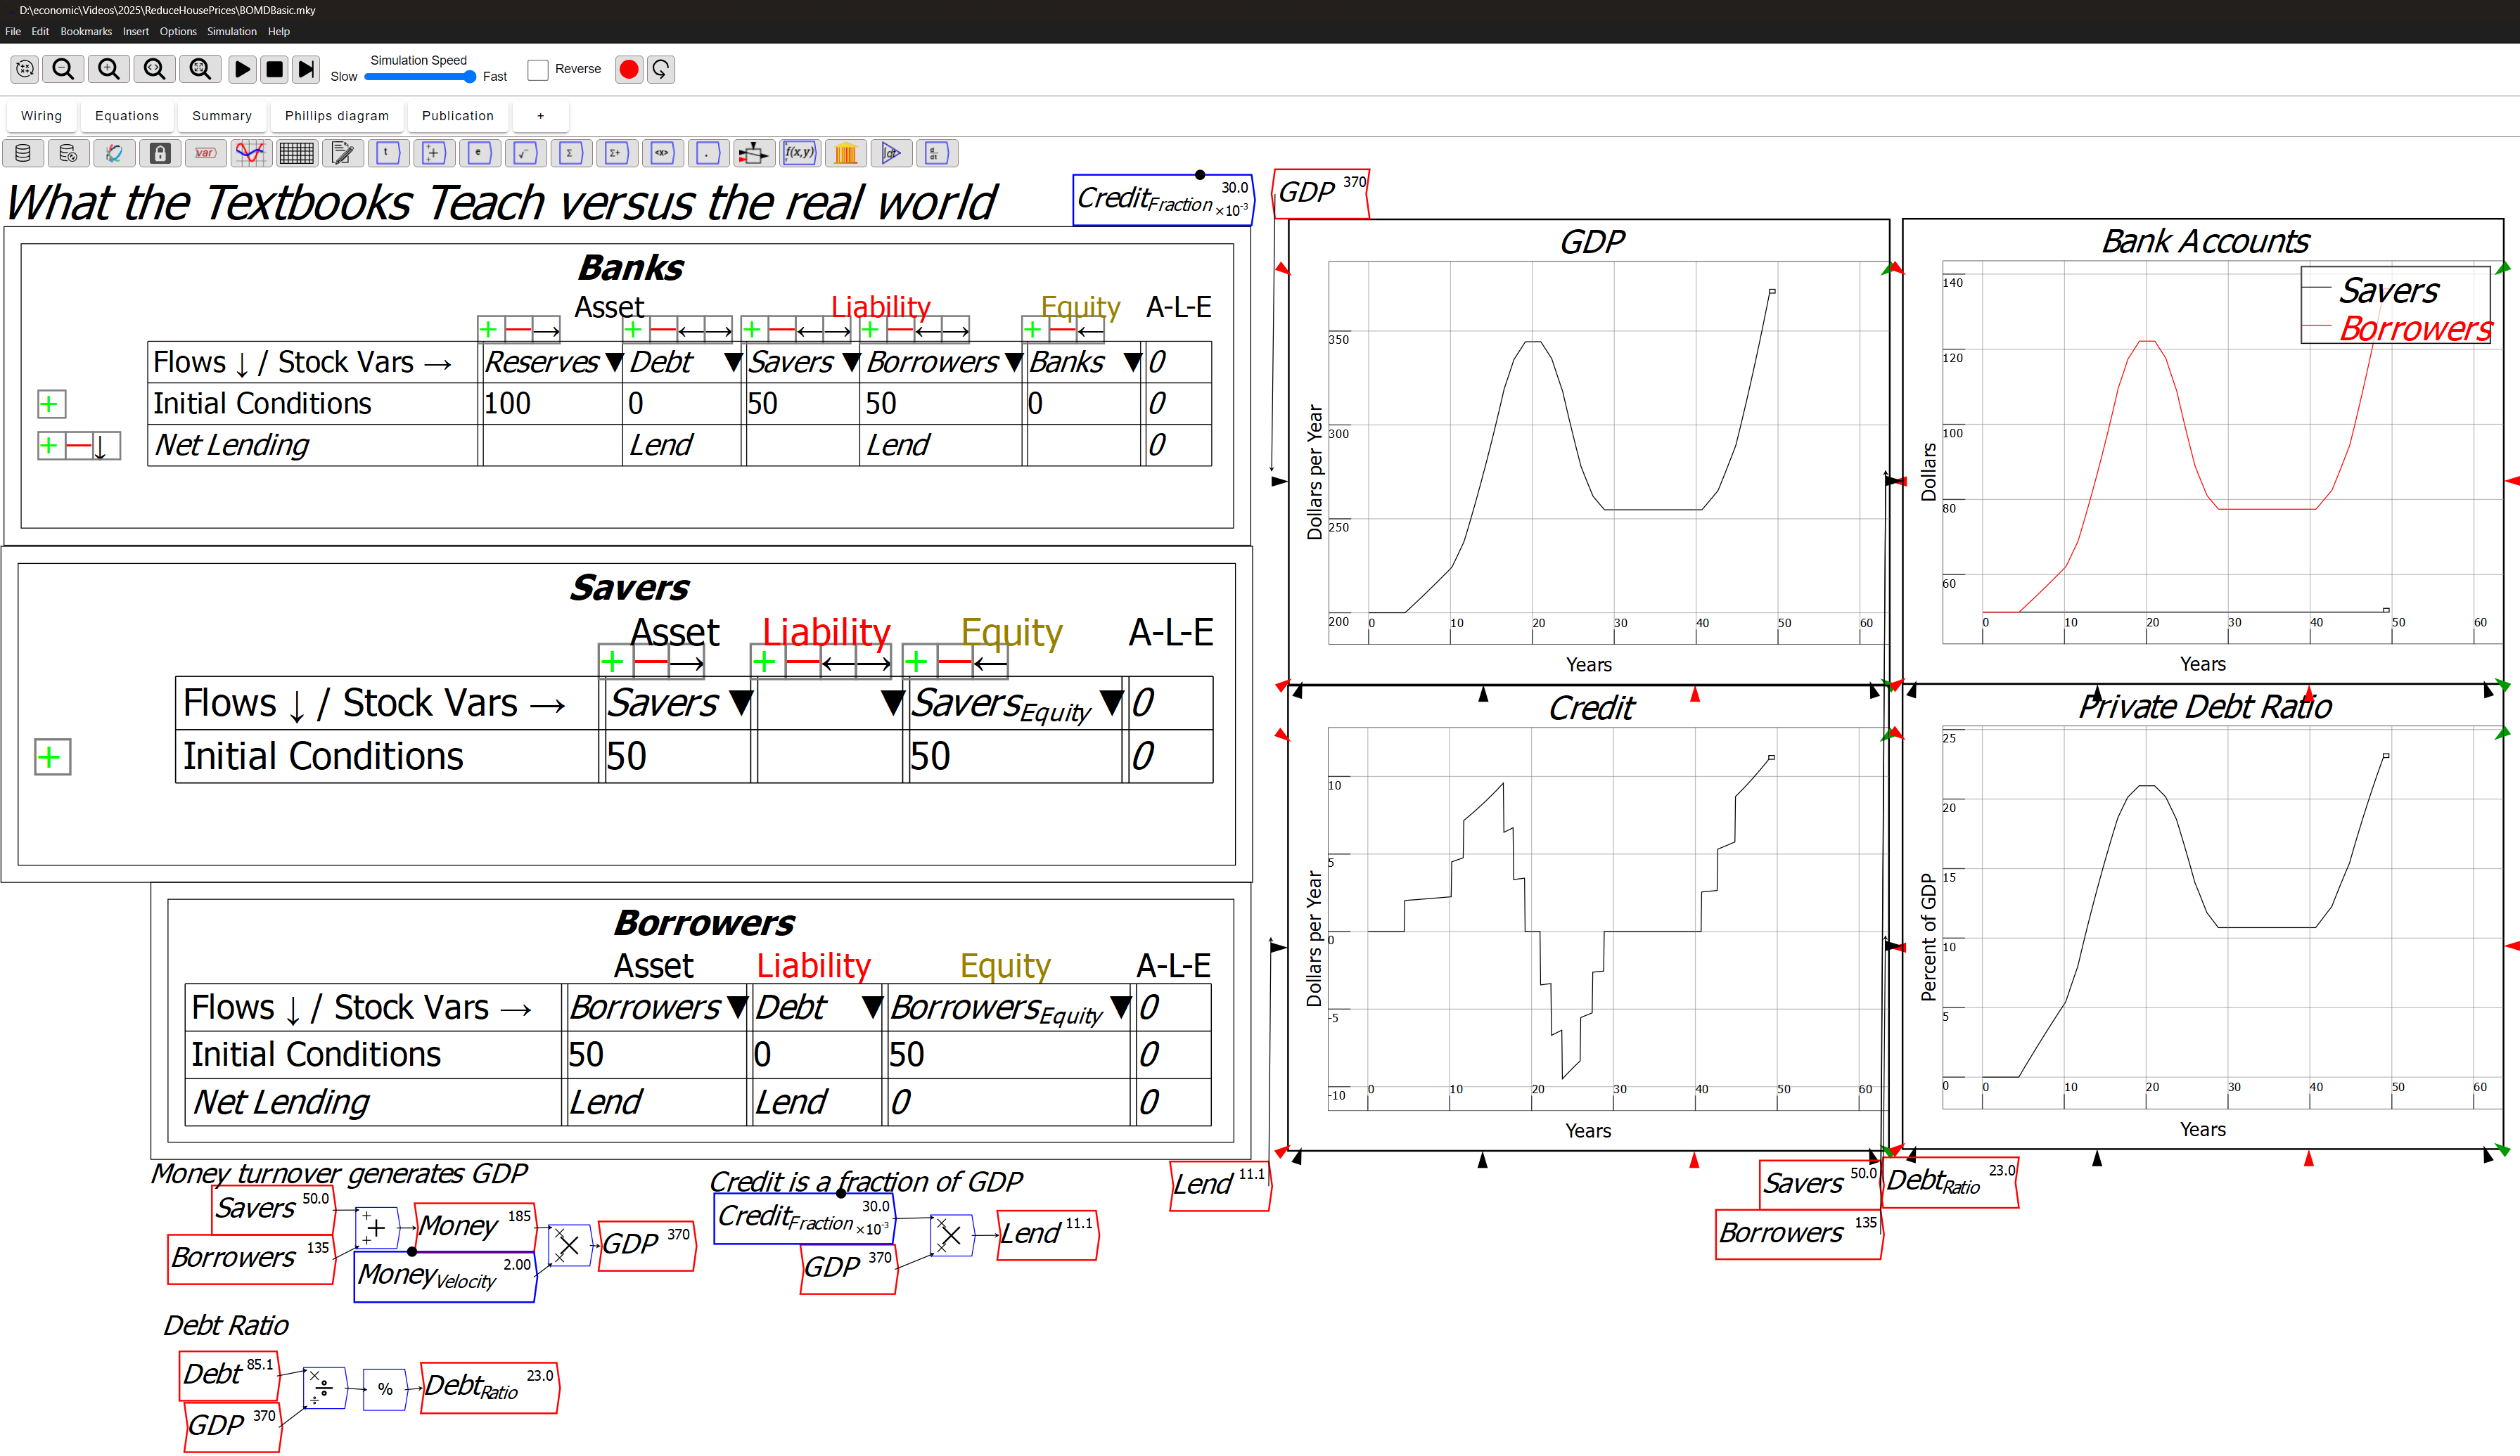Enable the Reverse checkbox

click(538, 69)
